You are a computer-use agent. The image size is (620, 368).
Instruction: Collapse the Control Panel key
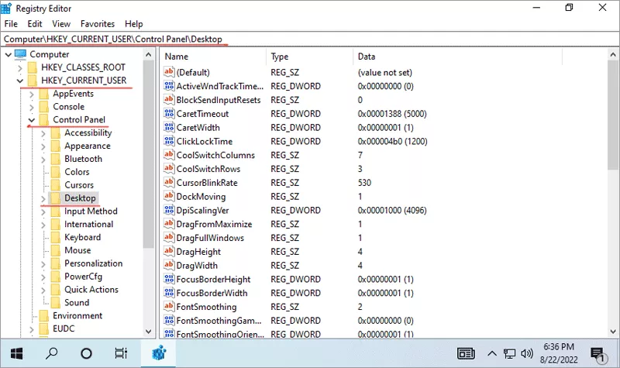coord(31,120)
